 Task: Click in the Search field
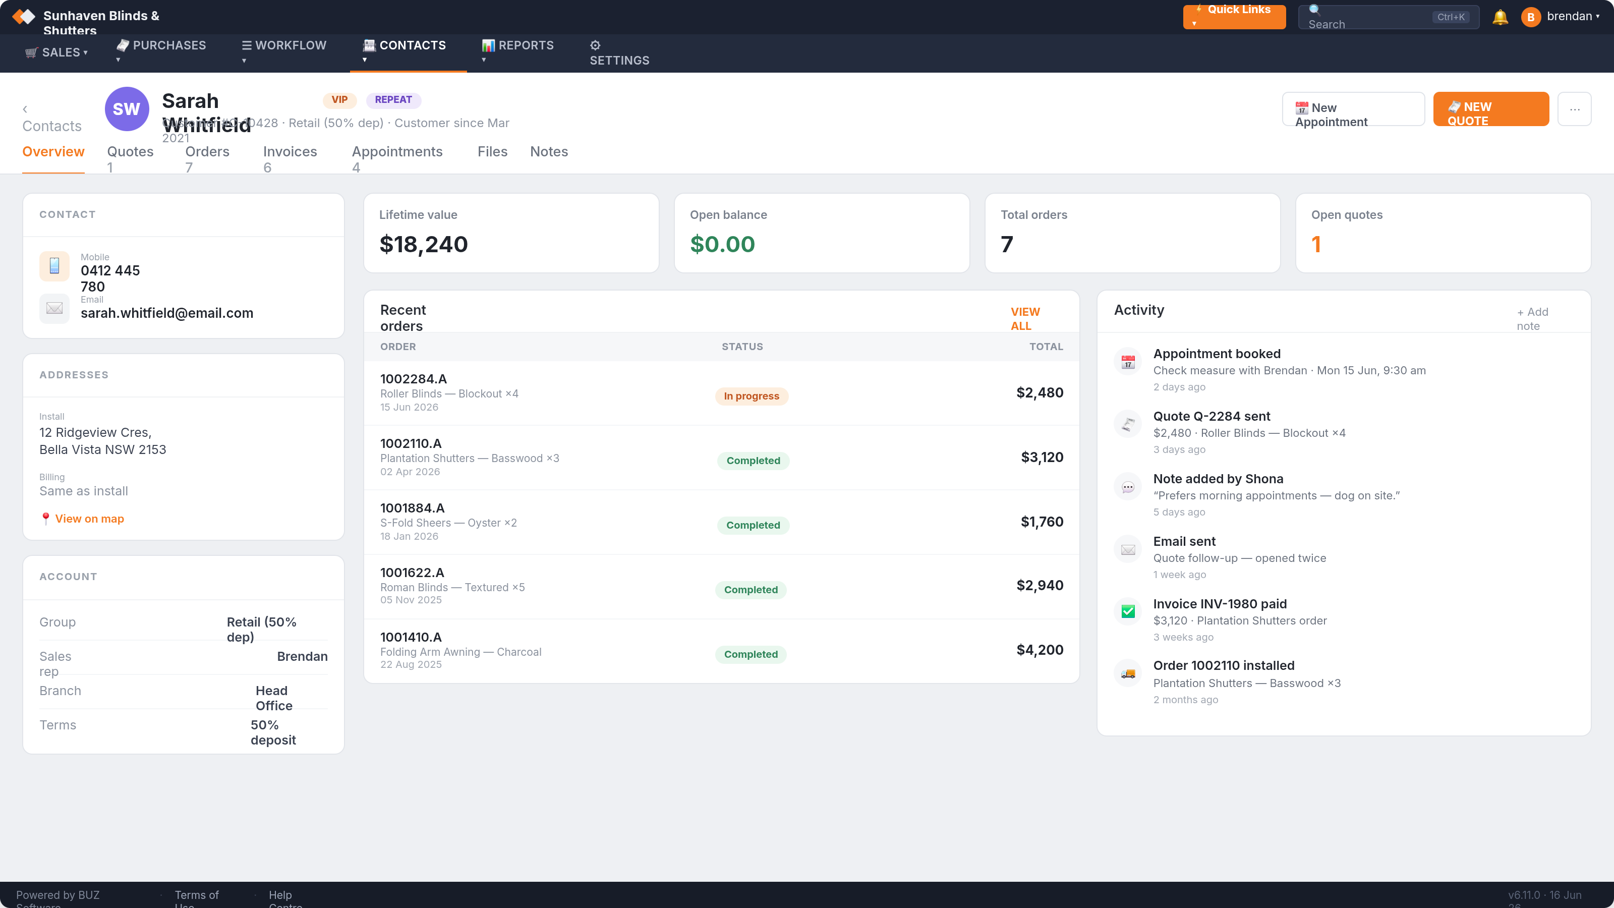pyautogui.click(x=1389, y=17)
